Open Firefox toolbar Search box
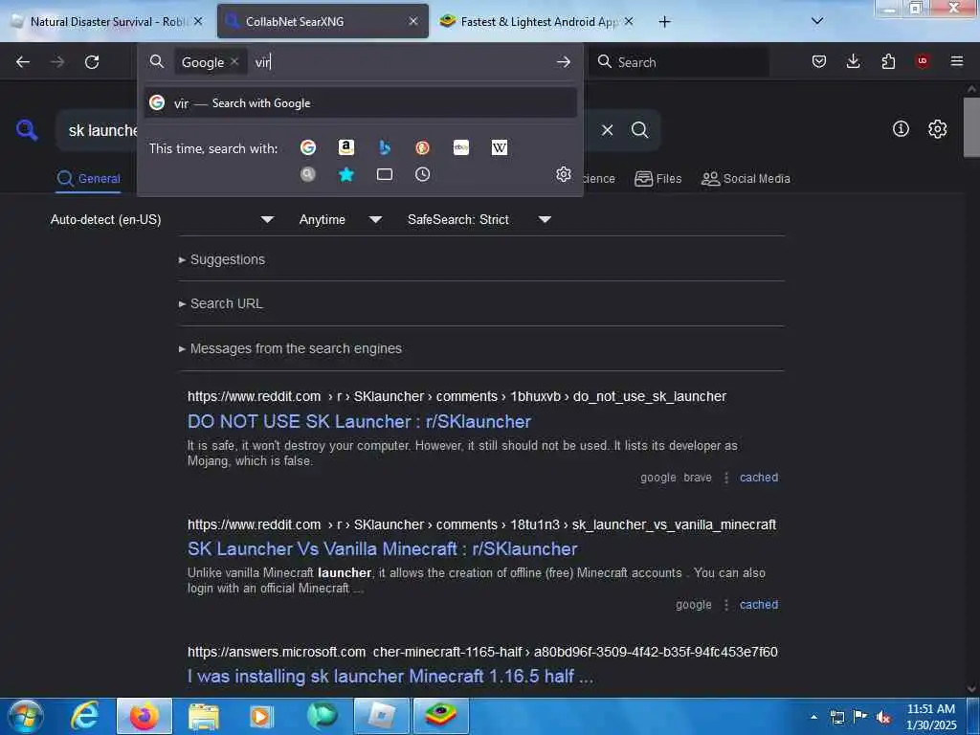Image resolution: width=980 pixels, height=735 pixels. click(x=679, y=62)
